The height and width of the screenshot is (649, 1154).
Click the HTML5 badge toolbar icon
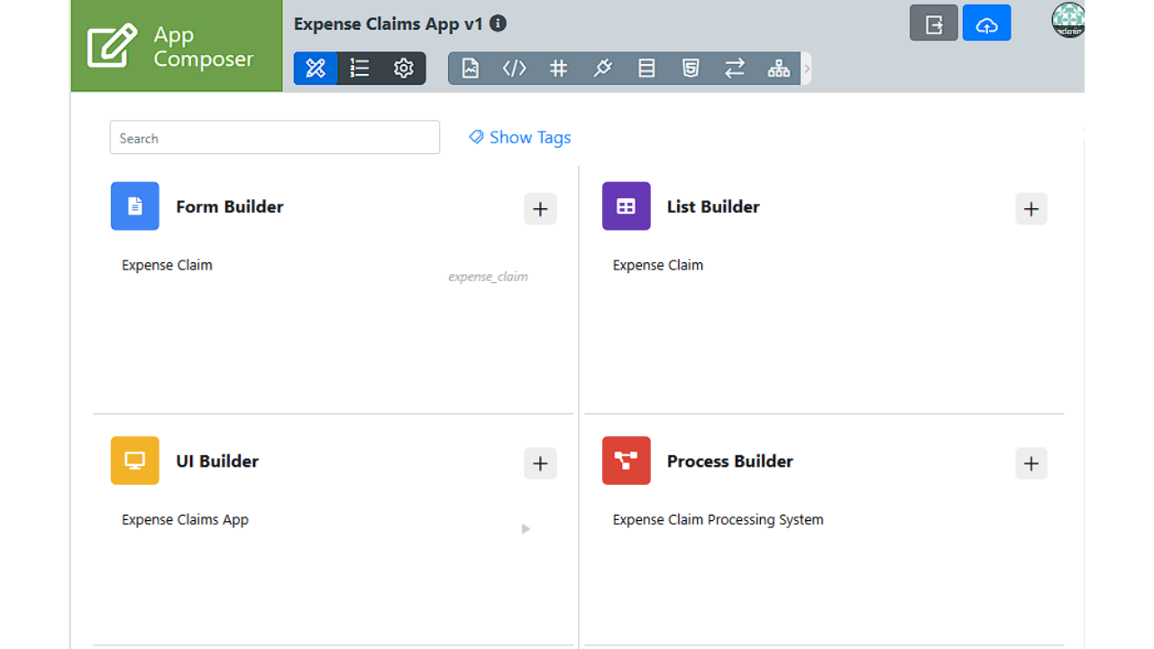(691, 69)
